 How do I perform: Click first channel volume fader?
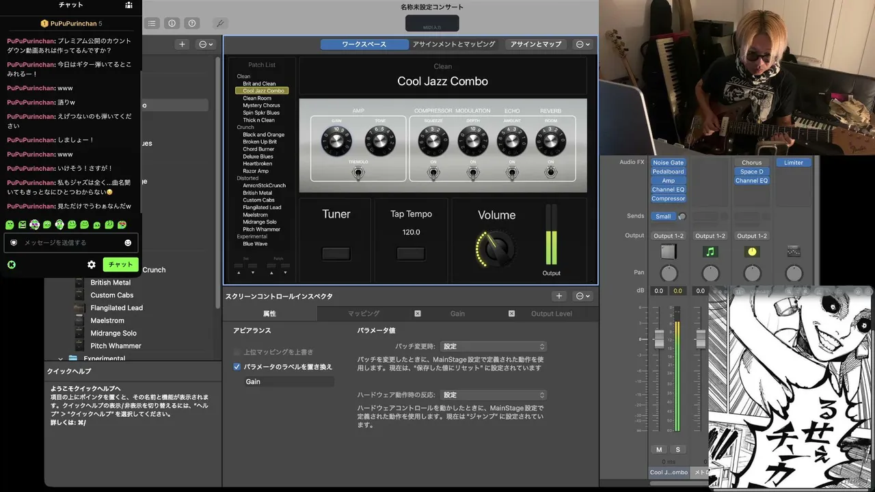click(659, 339)
